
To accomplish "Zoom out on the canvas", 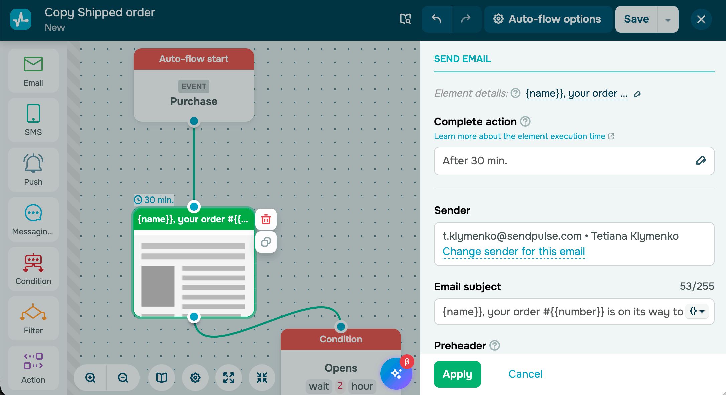I will pyautogui.click(x=123, y=378).
